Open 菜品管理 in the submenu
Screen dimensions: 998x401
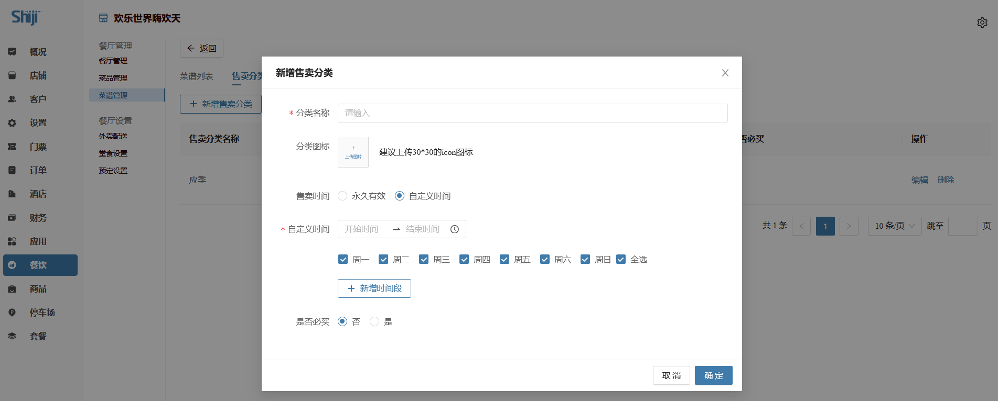pos(113,78)
